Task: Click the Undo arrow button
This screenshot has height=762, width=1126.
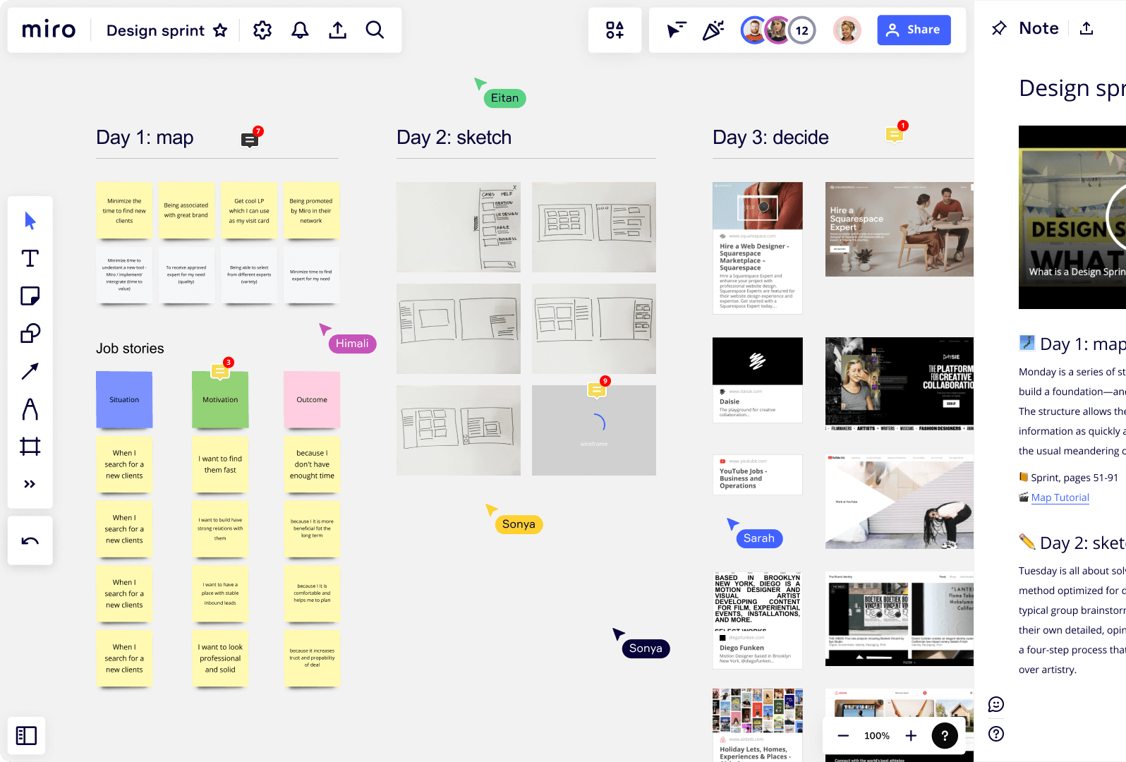Action: click(30, 541)
